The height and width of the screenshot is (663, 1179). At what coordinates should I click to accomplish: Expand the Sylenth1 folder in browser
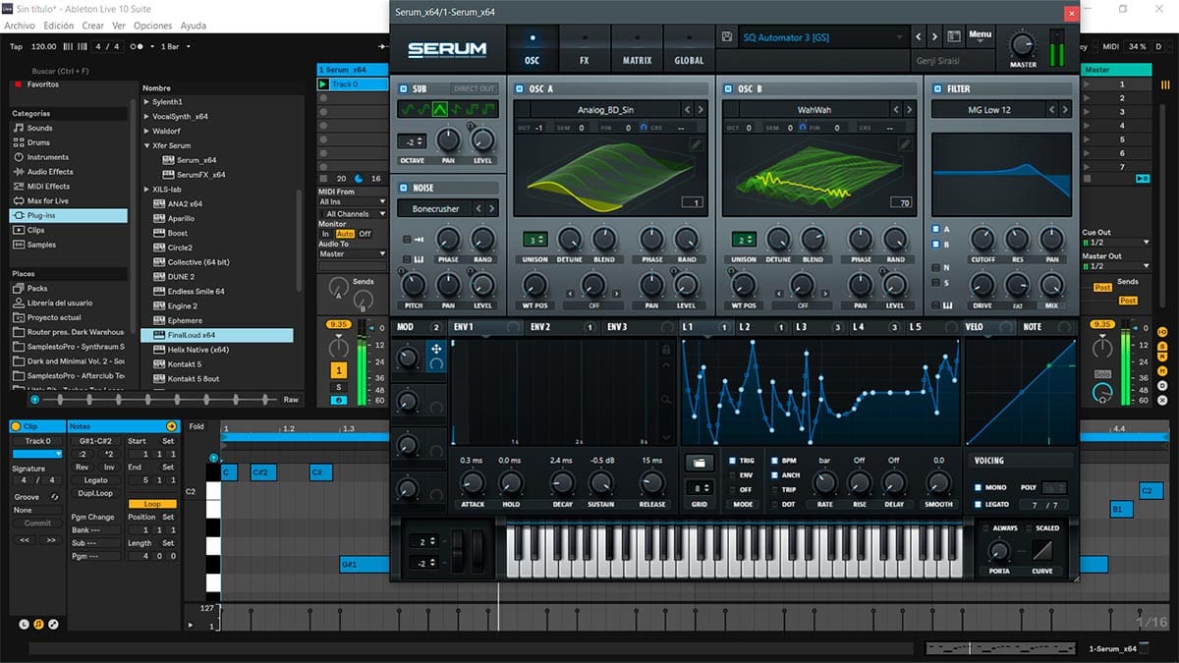[x=146, y=102]
